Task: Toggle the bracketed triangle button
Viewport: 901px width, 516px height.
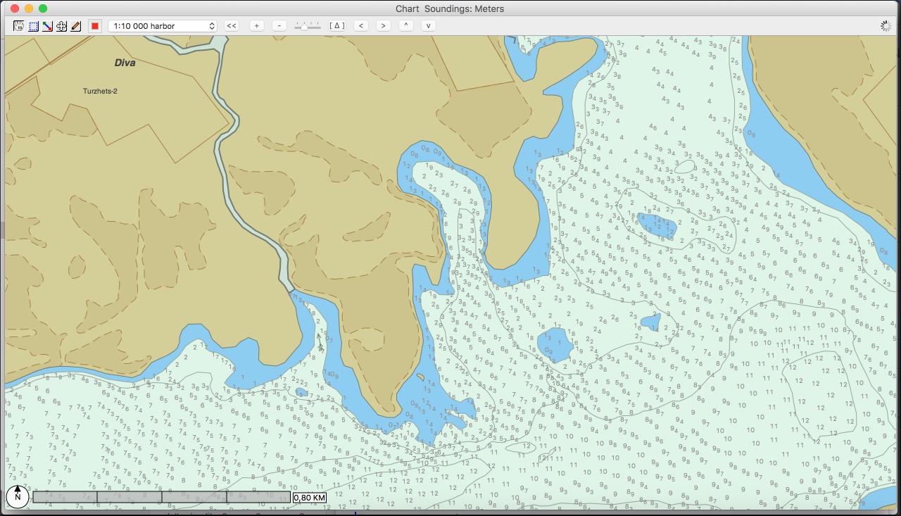Action: [x=337, y=25]
